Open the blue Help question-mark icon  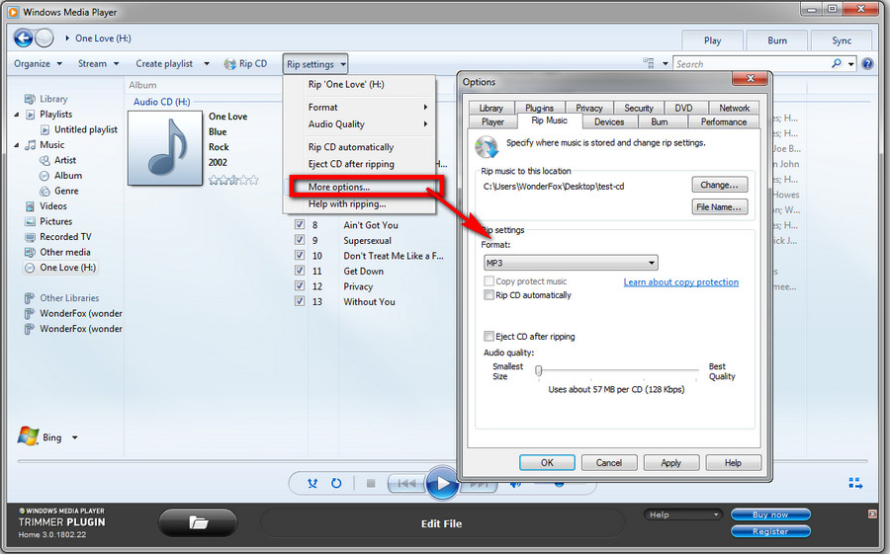(867, 63)
